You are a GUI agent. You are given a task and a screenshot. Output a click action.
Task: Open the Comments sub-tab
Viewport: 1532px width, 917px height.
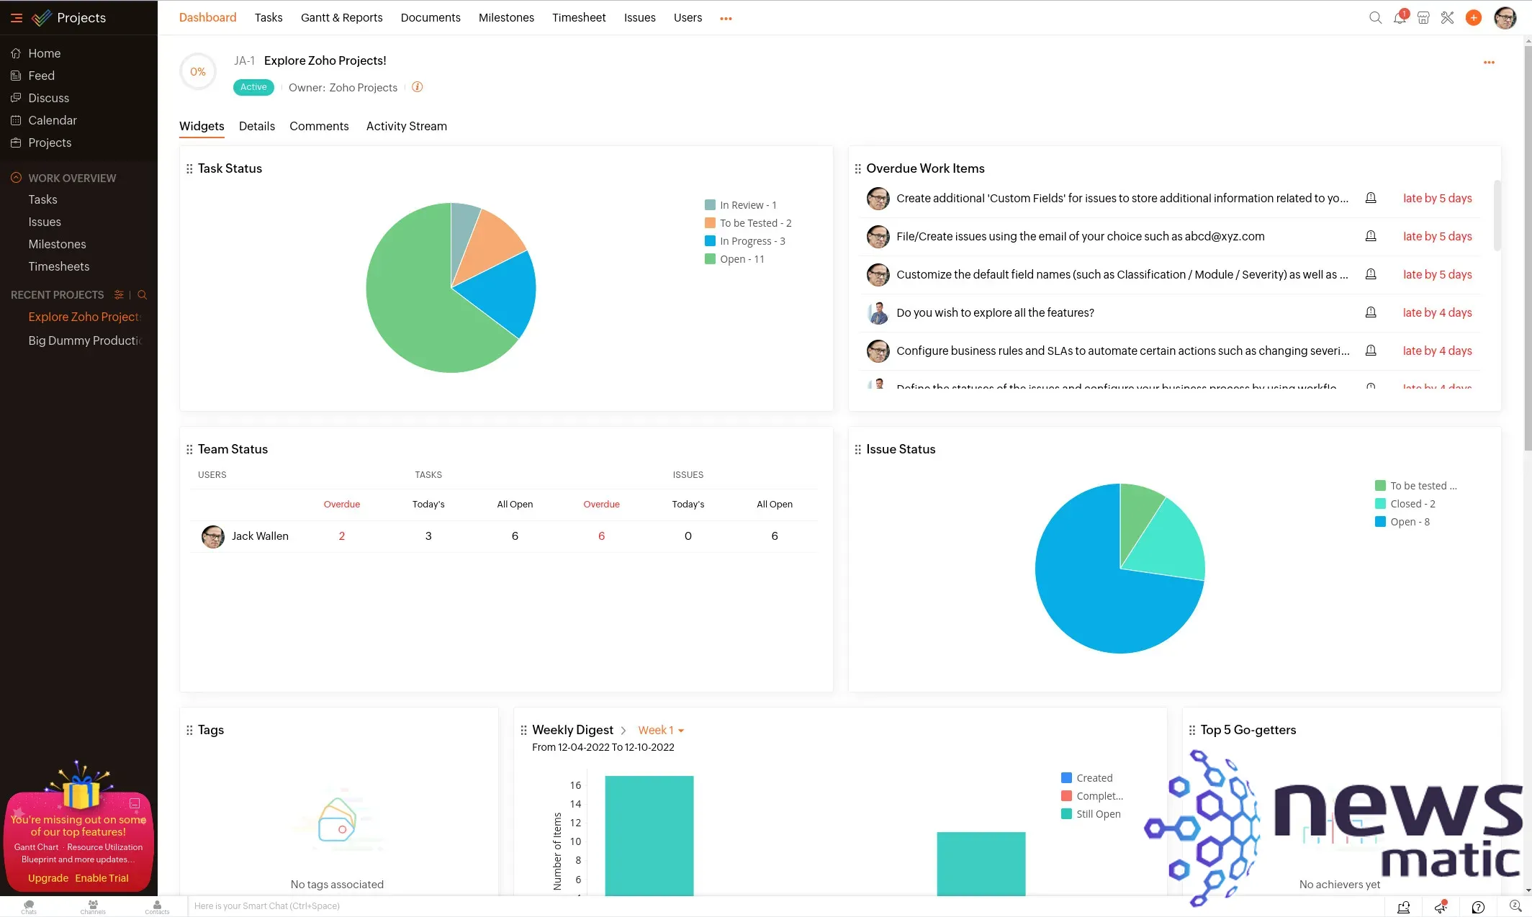[x=319, y=127]
